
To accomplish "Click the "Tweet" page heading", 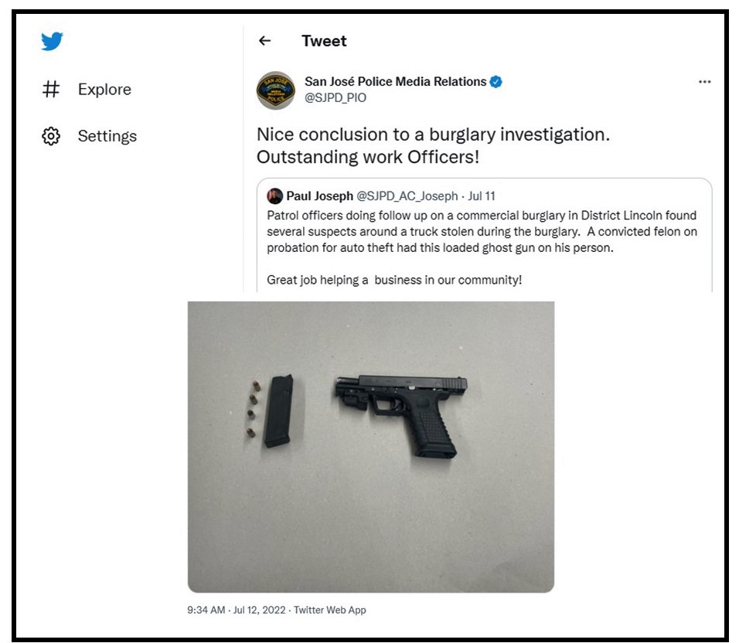I will coord(324,41).
